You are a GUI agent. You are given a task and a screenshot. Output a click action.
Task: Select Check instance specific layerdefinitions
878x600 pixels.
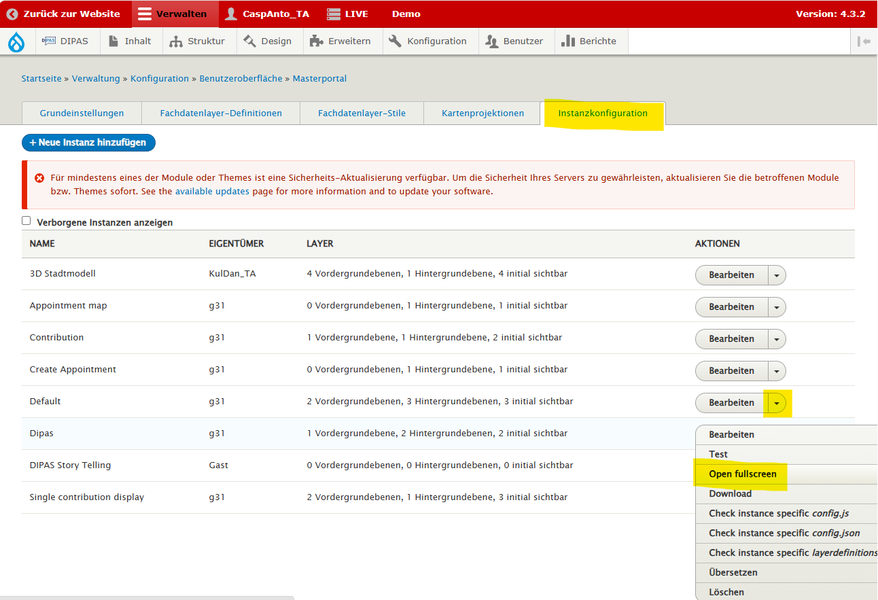[786, 553]
